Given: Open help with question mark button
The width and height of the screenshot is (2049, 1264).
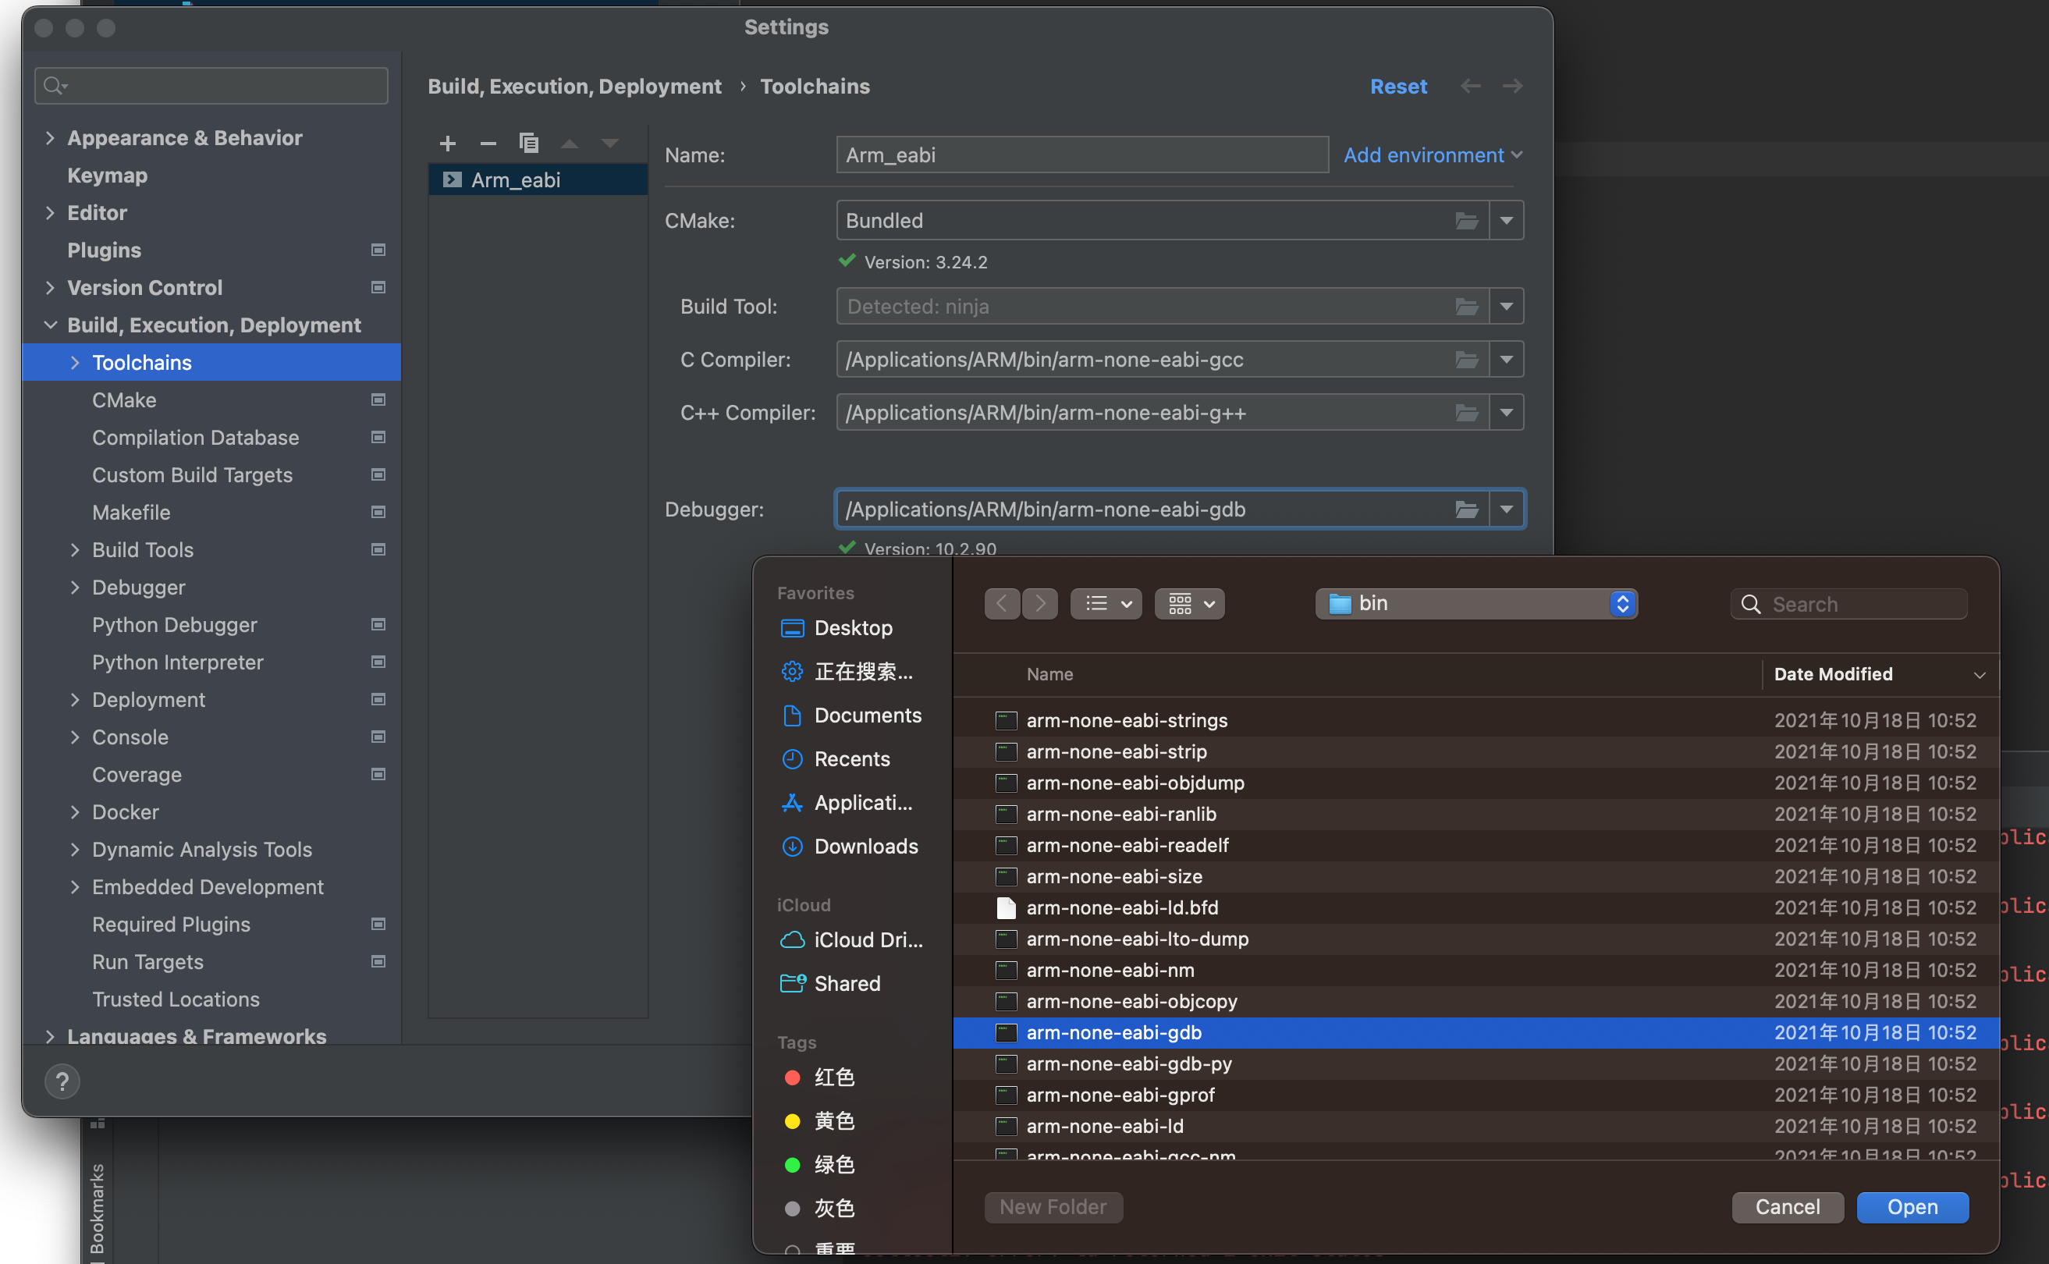Looking at the screenshot, I should [x=62, y=1081].
